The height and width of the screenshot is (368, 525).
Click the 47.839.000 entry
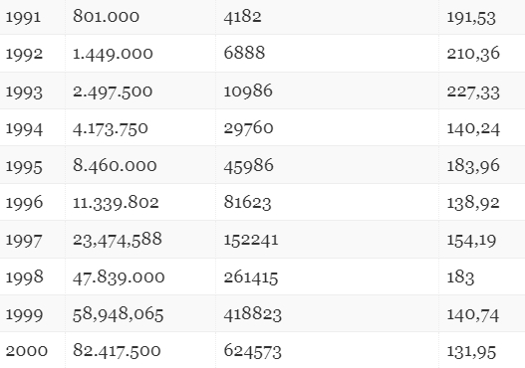pos(119,277)
